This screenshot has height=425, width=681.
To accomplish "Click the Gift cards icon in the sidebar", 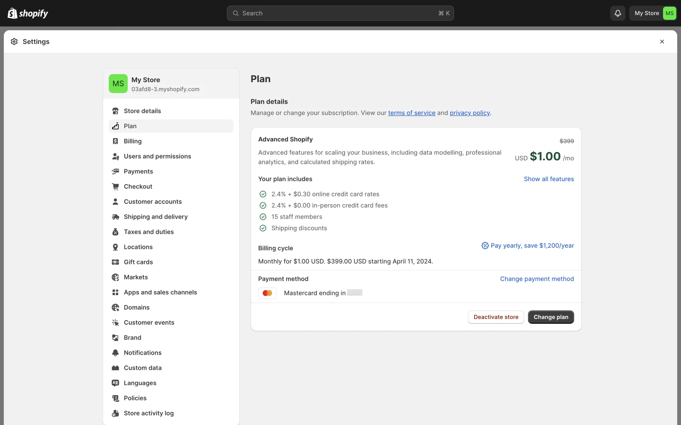I will (x=115, y=262).
